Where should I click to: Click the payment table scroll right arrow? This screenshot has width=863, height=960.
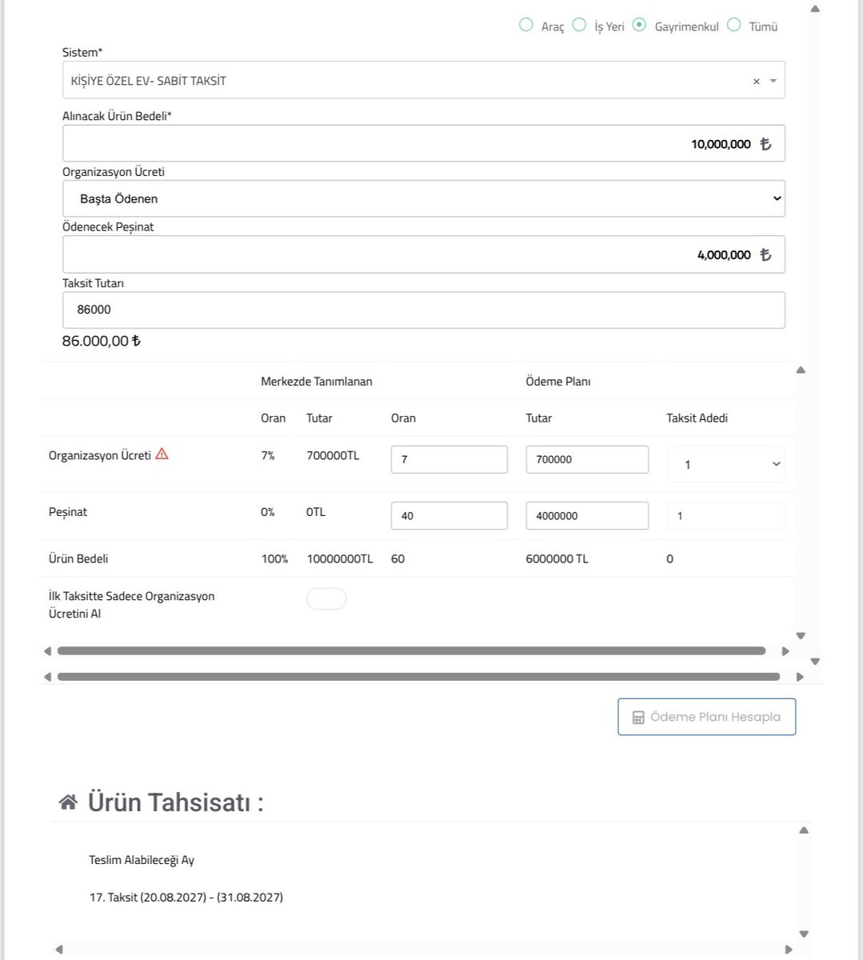tap(785, 651)
